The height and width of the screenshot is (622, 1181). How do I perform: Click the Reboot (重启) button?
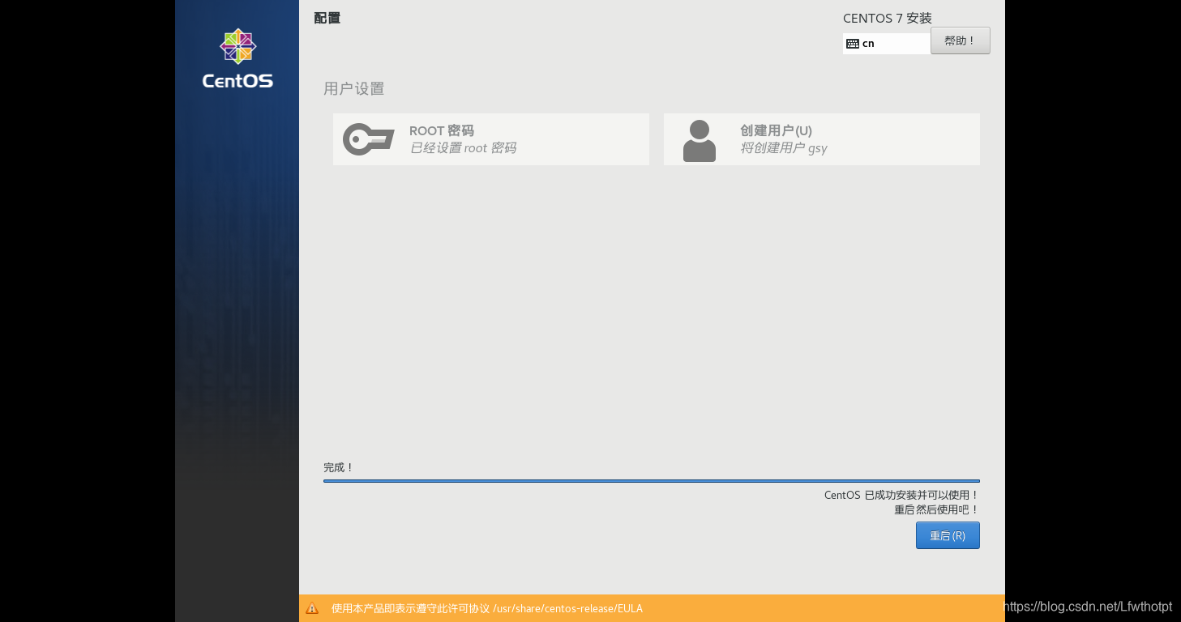click(x=948, y=535)
